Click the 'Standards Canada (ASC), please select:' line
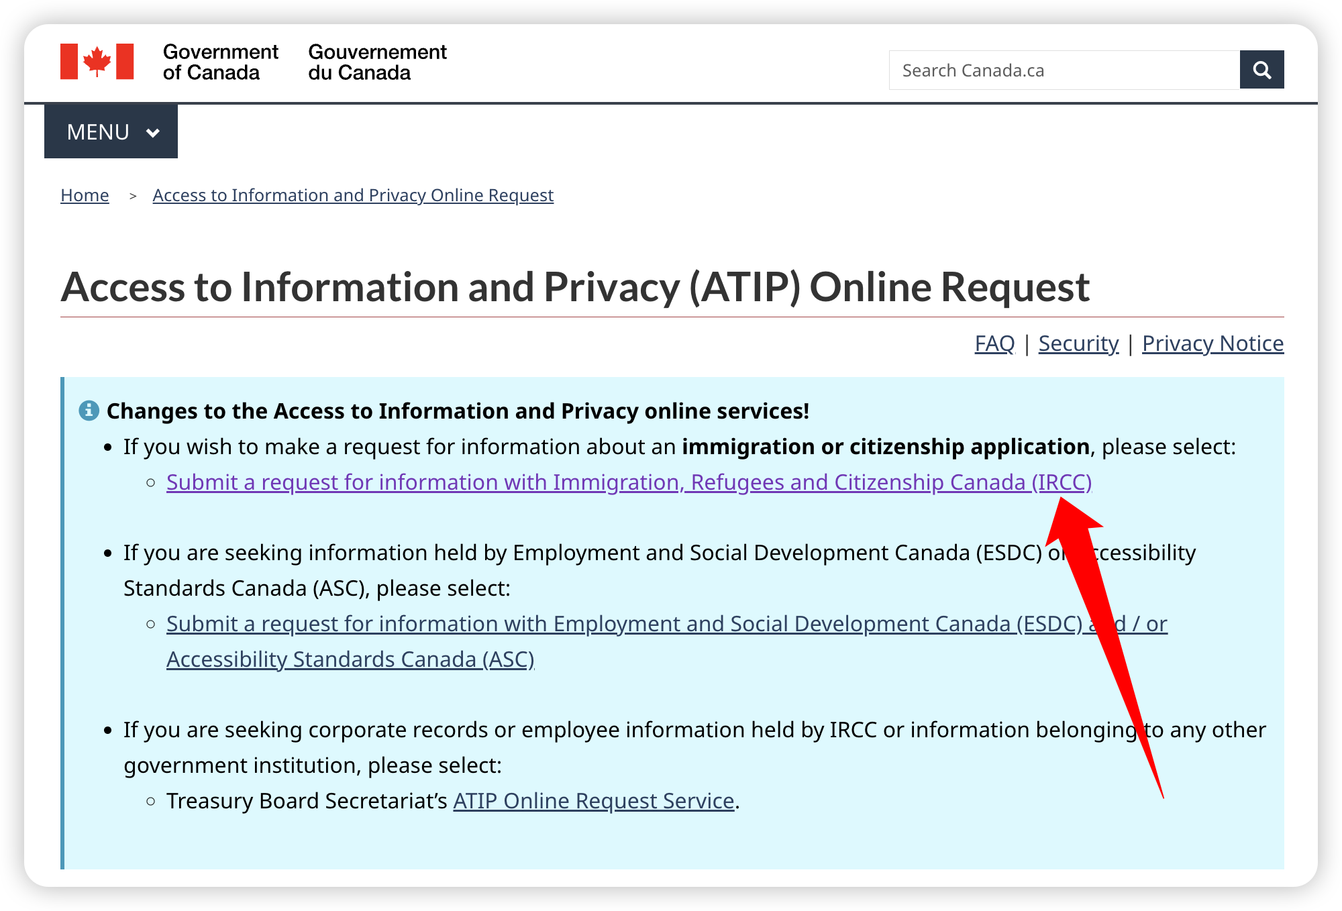Viewport: 1342px width, 911px height. tap(317, 588)
